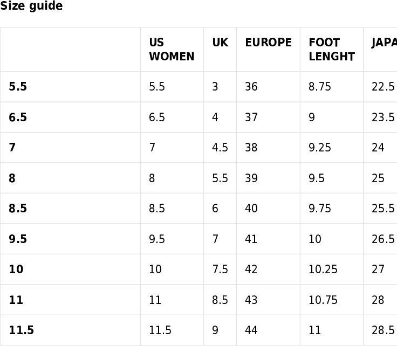Screen dimensions: 397x346
Task: Select the UK column header
Action: coord(220,42)
